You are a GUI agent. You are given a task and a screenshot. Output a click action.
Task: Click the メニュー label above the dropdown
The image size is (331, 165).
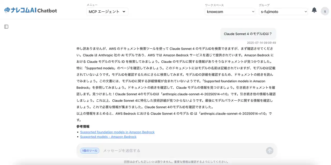92,5
